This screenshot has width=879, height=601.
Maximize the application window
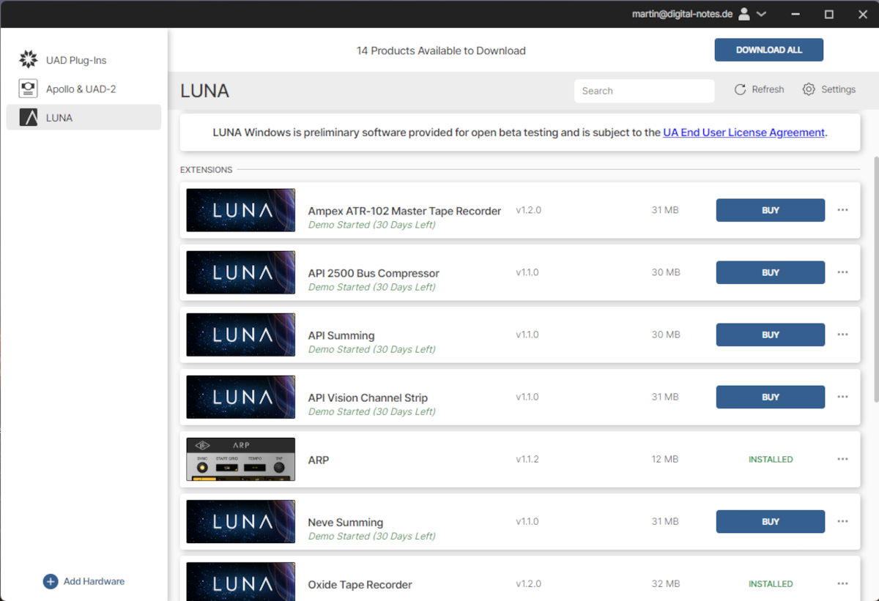829,14
